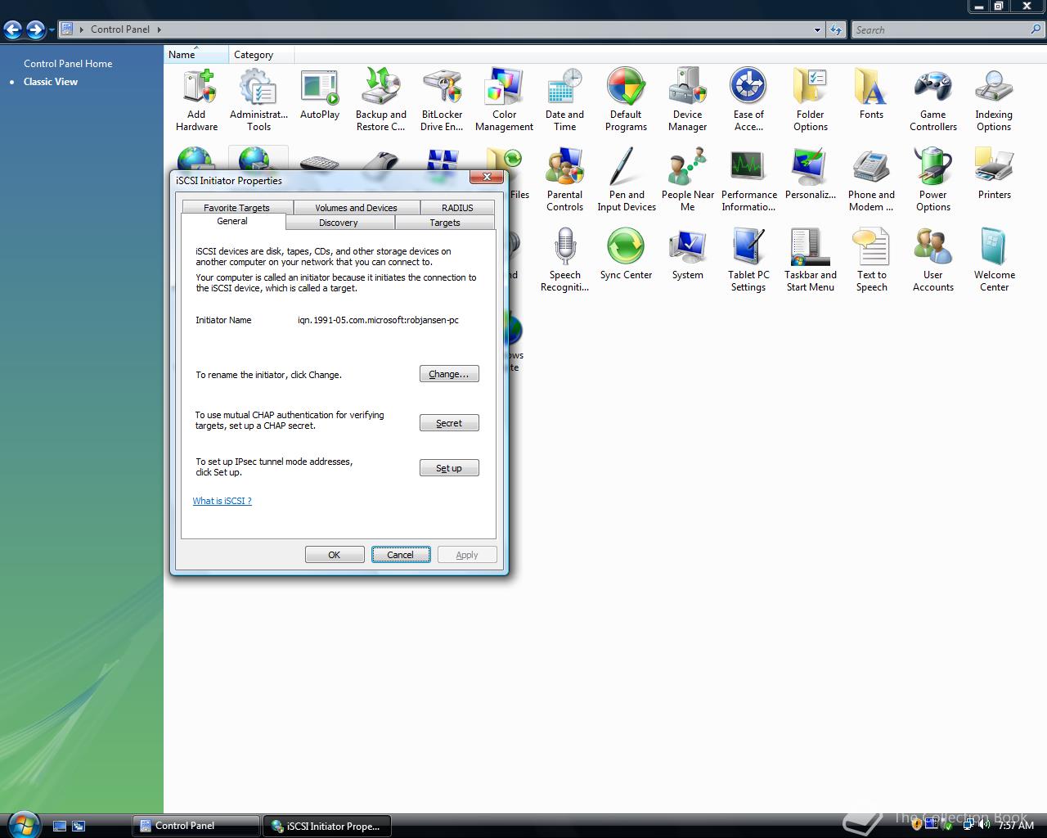Switch to the Favorite Targets tab

point(236,208)
